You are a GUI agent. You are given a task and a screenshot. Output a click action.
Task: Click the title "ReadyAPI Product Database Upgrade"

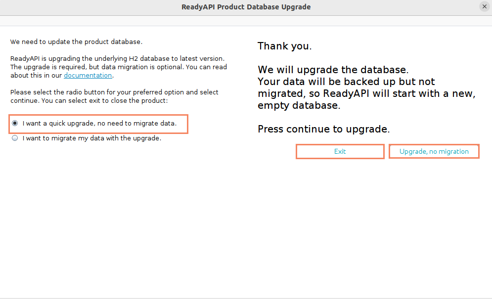coord(246,7)
